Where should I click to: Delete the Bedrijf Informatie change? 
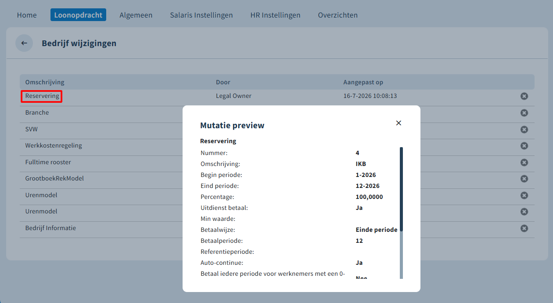pyautogui.click(x=524, y=228)
